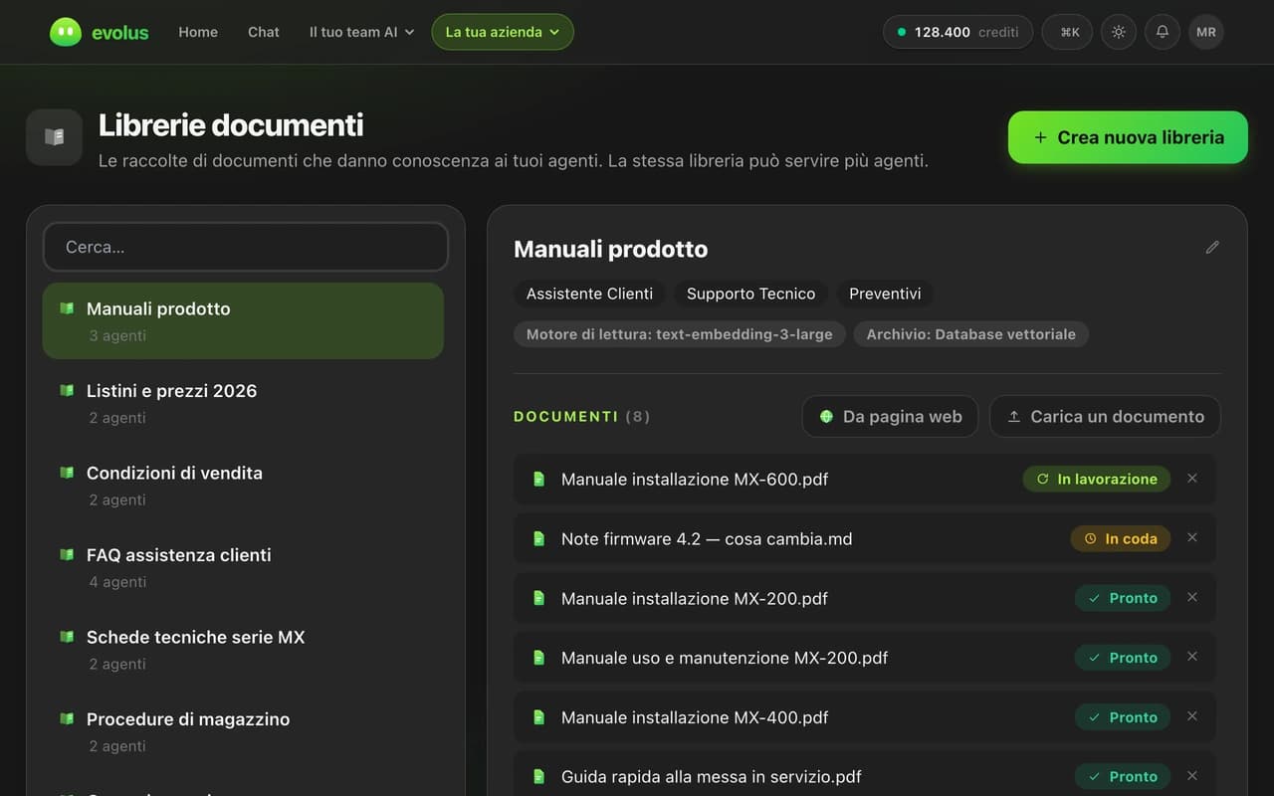Open the Chat nav item

(264, 32)
